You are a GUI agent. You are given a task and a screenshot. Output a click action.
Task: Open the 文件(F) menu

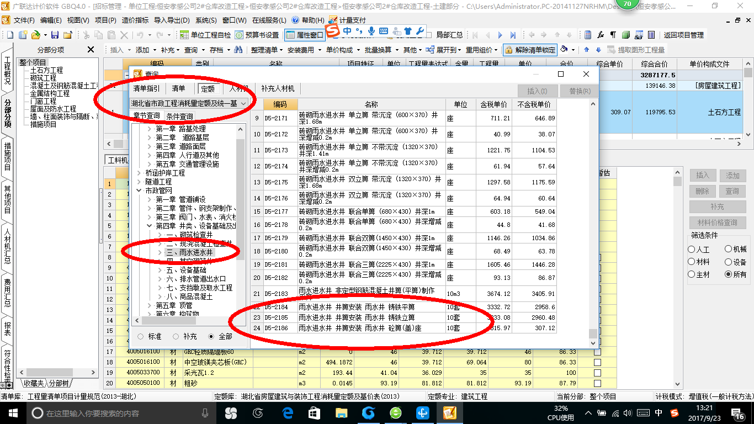point(24,20)
